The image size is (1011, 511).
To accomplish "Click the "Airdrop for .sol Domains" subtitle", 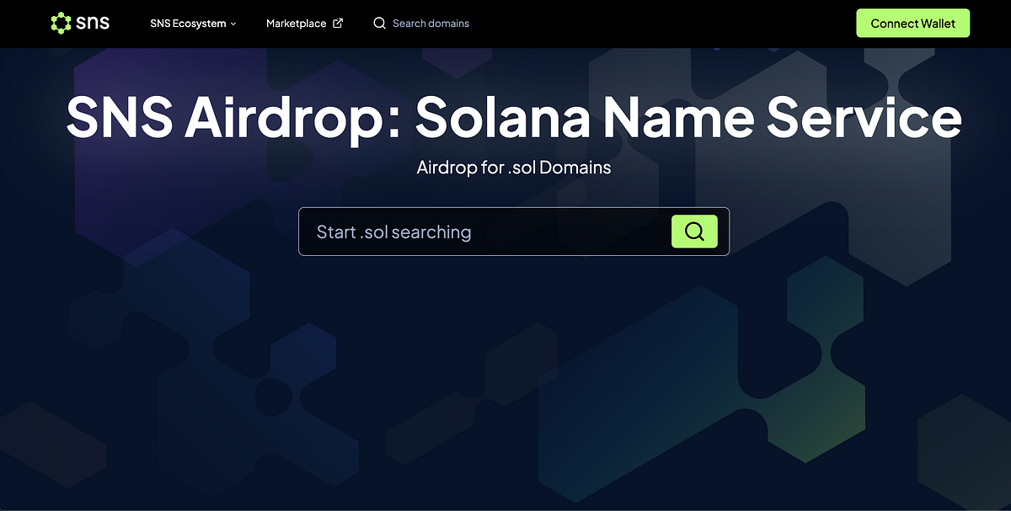I will tap(513, 168).
